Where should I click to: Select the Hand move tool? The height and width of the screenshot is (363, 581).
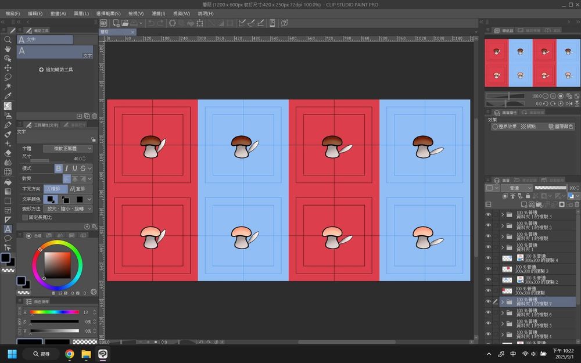(x=8, y=49)
